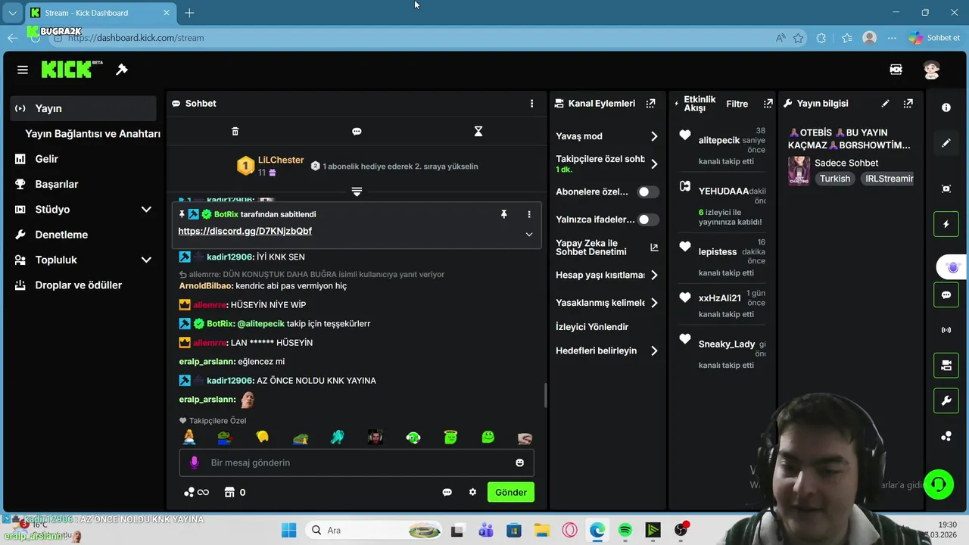
Task: Click İzleyici Yönlendir
Action: pos(592,327)
